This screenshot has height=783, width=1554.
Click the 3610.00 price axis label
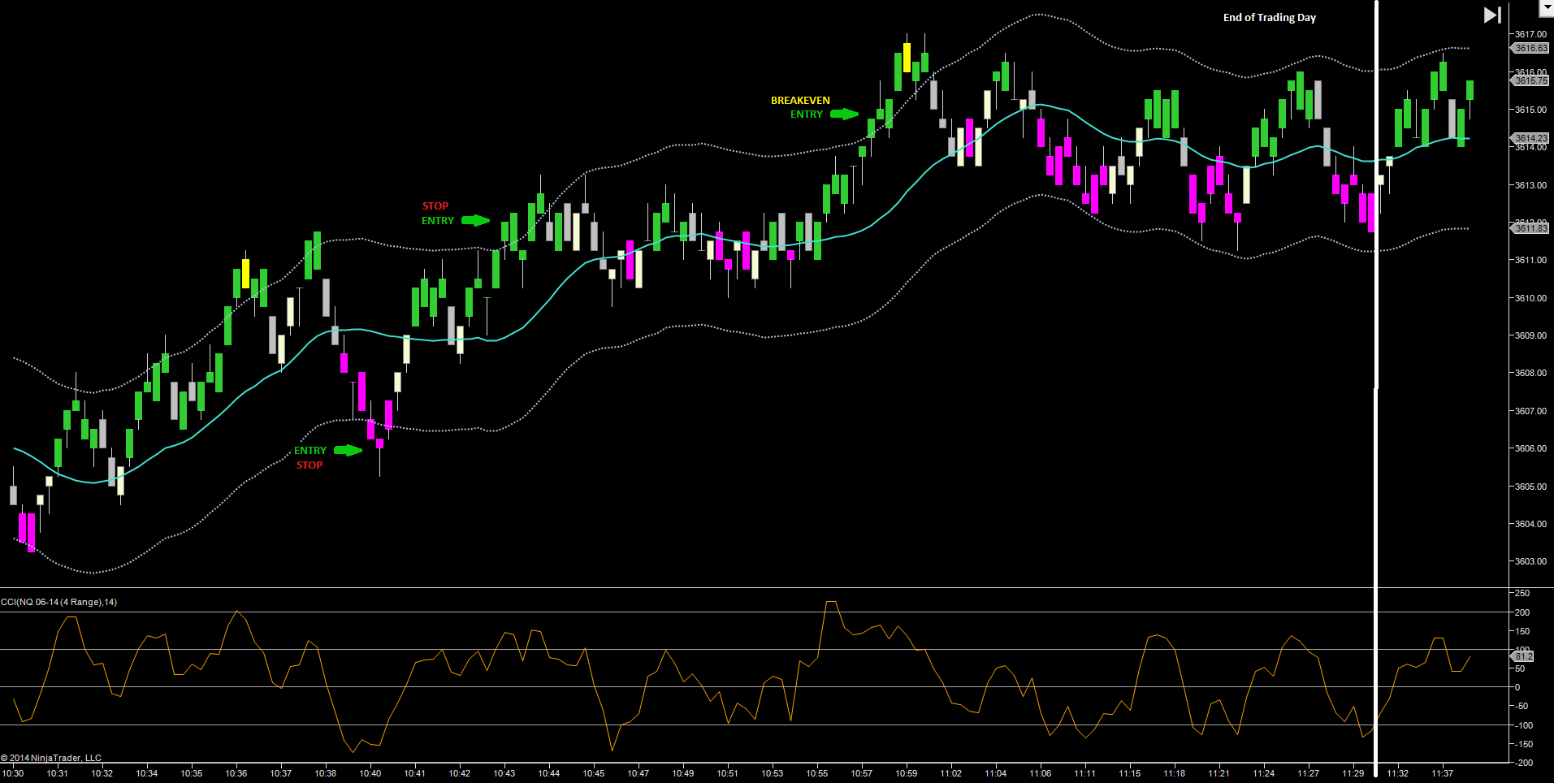[1530, 298]
